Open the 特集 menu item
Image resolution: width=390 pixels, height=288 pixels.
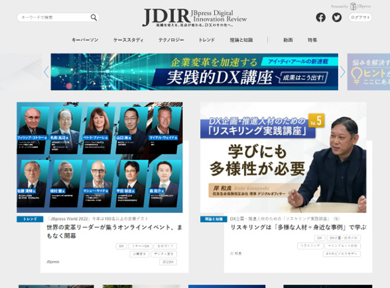click(x=312, y=40)
